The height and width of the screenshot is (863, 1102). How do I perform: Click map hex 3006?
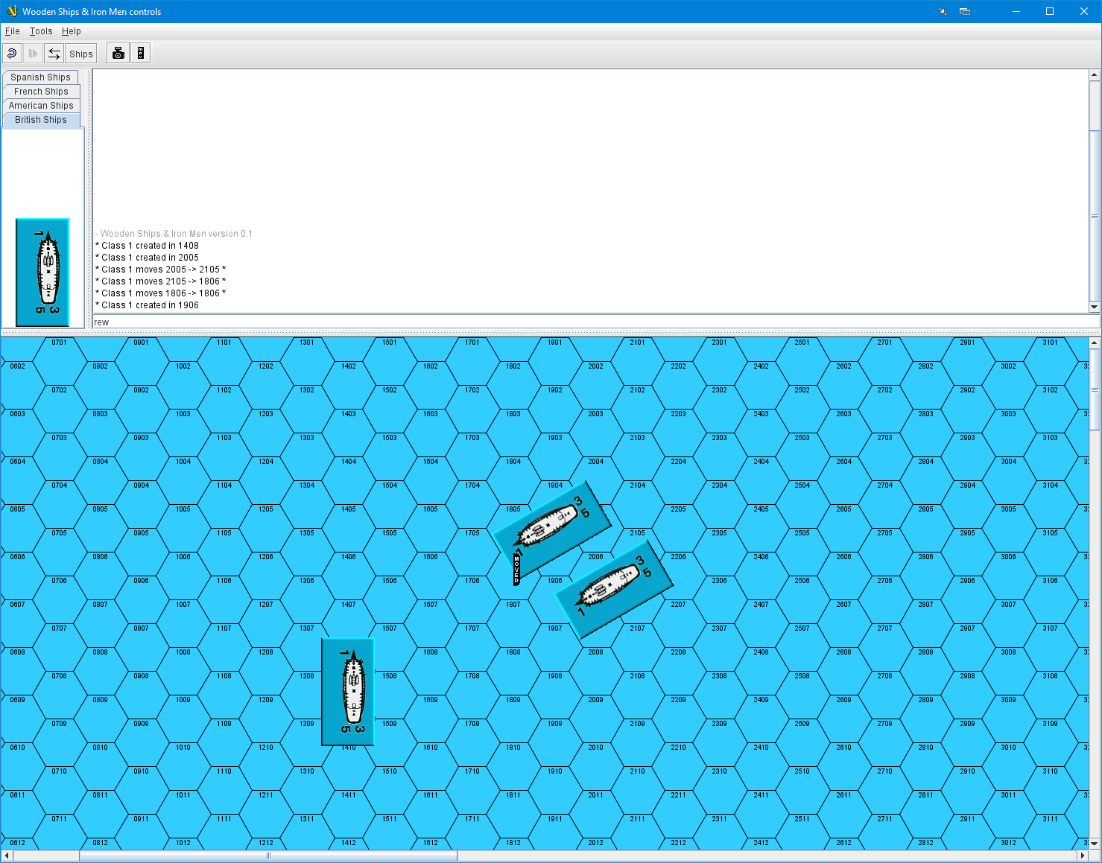pyautogui.click(x=1008, y=575)
